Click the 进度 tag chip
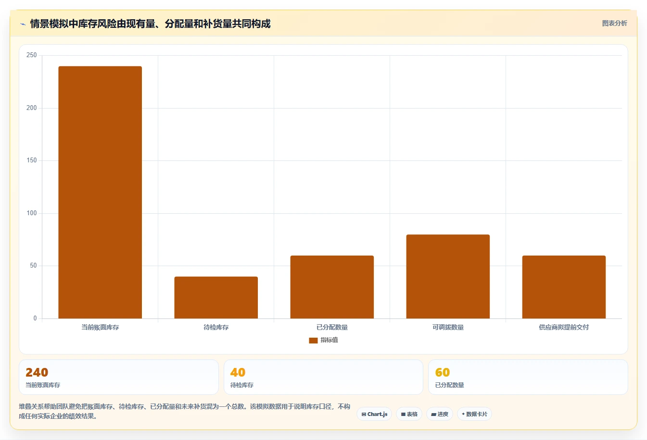The width and height of the screenshot is (647, 440). tap(440, 414)
